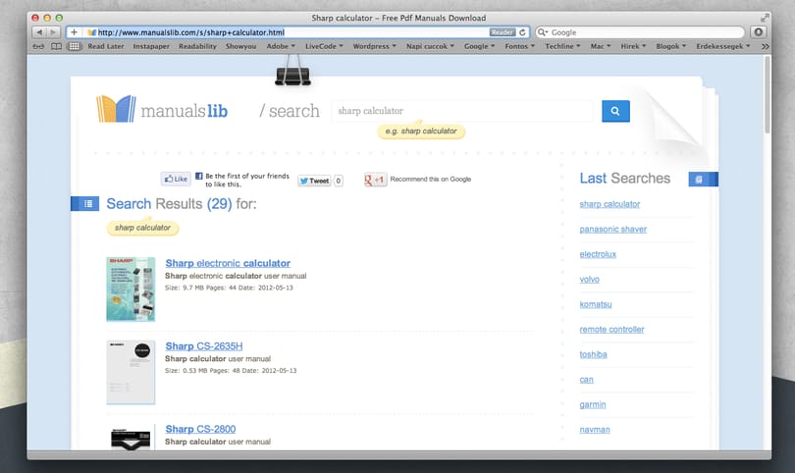This screenshot has height=473, width=795.
Task: Select 'sharp calculator' in Last Searches
Action: click(x=609, y=204)
